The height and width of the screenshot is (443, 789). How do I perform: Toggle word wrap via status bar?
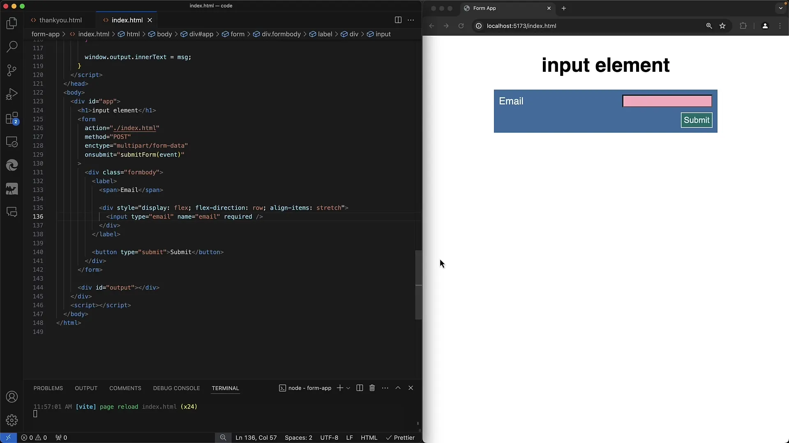click(x=223, y=437)
